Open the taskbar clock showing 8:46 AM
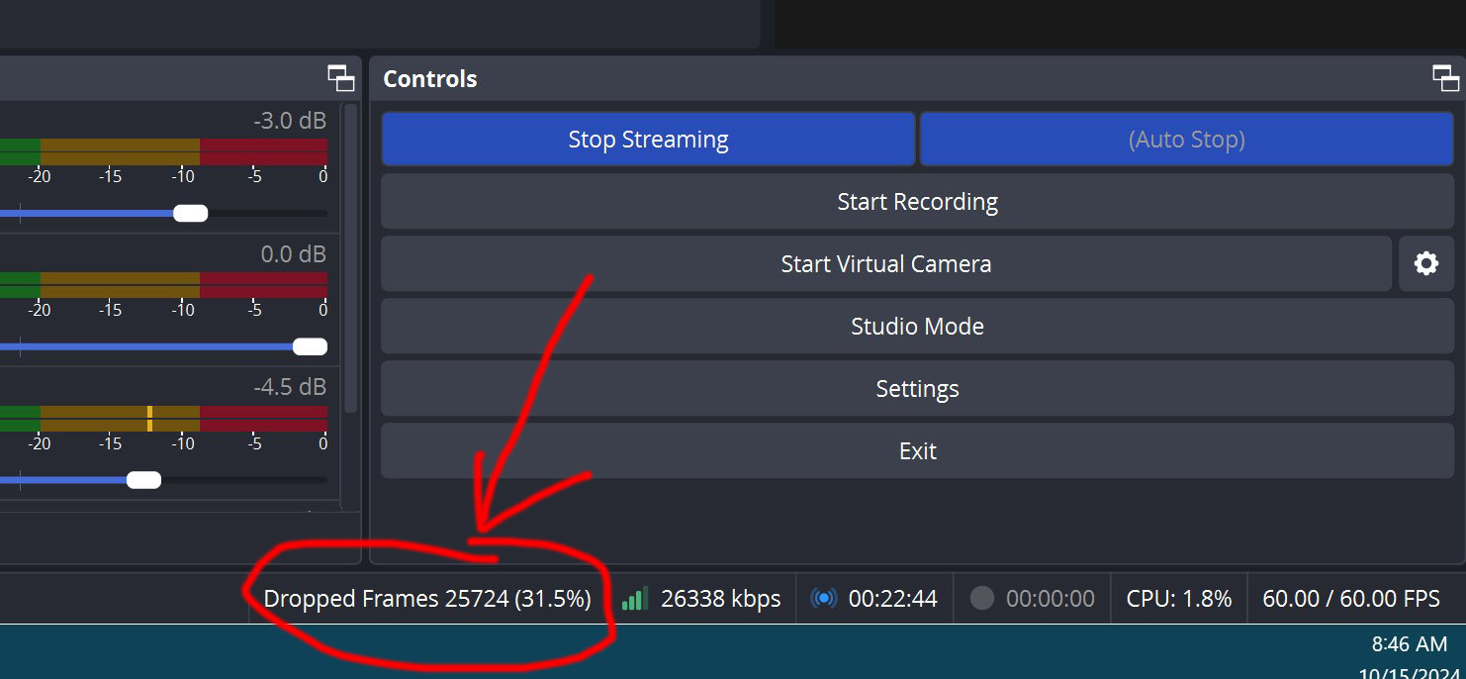Screen dimensions: 1466x679 click(x=1409, y=644)
